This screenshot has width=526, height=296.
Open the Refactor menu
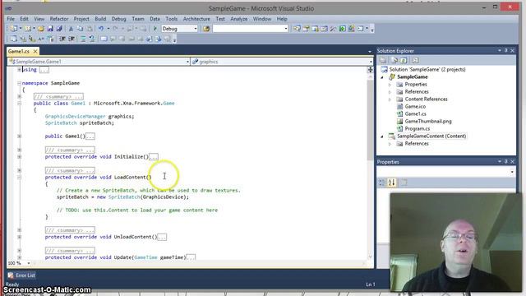(x=59, y=19)
